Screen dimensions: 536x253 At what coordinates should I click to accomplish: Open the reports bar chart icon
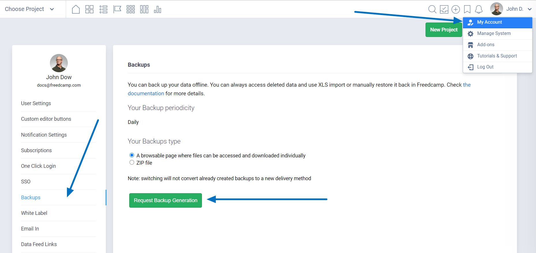point(158,9)
